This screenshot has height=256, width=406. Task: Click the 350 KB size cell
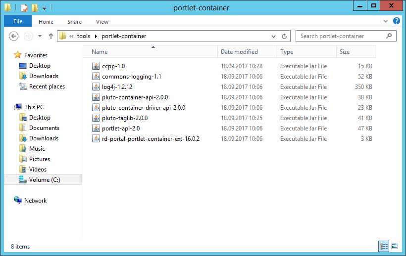pyautogui.click(x=363, y=87)
